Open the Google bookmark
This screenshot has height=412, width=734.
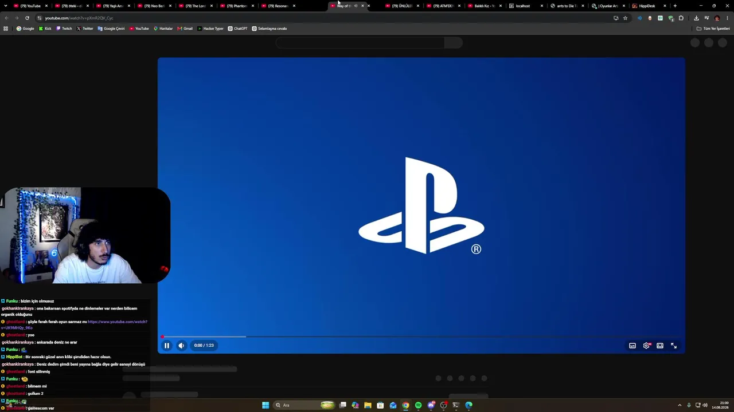click(x=25, y=29)
